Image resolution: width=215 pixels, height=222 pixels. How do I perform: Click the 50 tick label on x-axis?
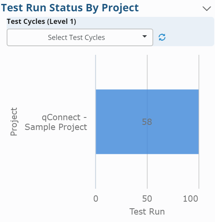[147, 199]
